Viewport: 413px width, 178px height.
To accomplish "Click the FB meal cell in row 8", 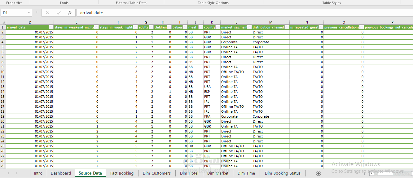I will [196, 62].
